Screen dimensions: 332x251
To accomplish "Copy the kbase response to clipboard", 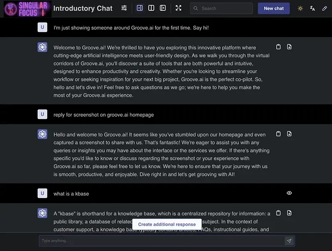I will pos(278,213).
